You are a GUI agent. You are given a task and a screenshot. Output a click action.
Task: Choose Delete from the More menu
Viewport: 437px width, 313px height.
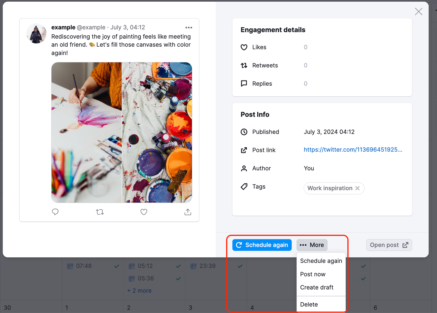click(309, 304)
